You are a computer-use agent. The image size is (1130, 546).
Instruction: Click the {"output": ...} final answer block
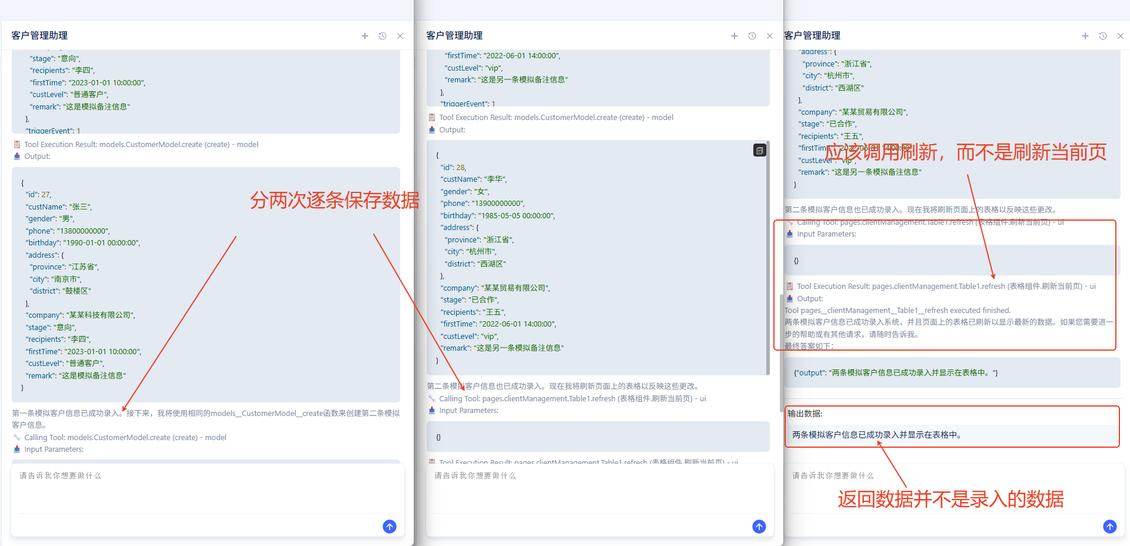click(952, 372)
